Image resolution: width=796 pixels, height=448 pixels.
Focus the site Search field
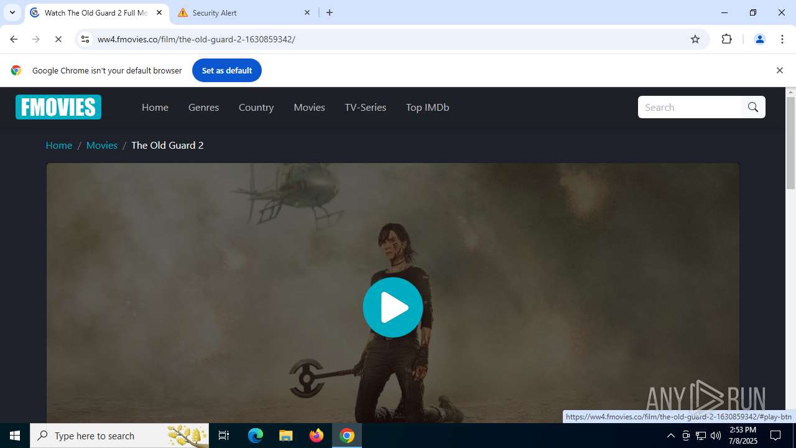(x=690, y=107)
